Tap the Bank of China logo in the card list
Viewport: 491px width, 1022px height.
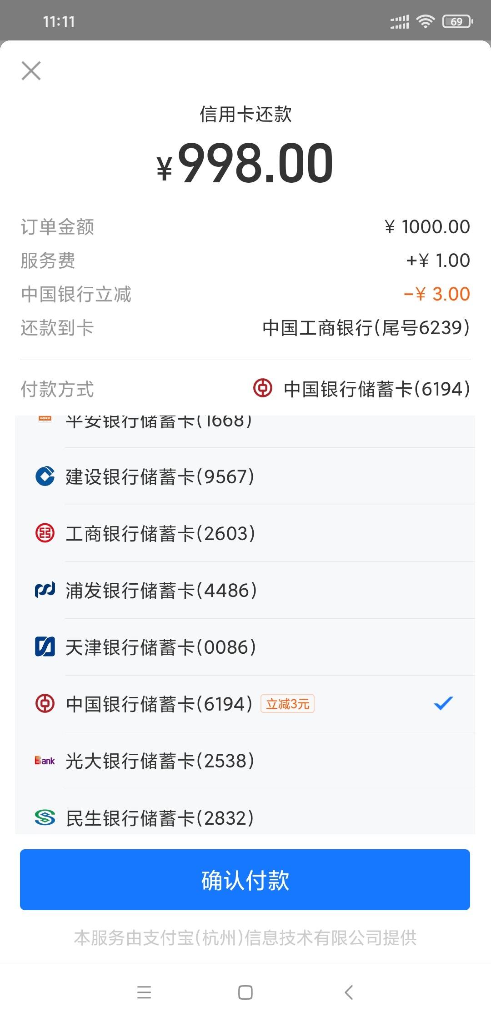click(x=45, y=703)
